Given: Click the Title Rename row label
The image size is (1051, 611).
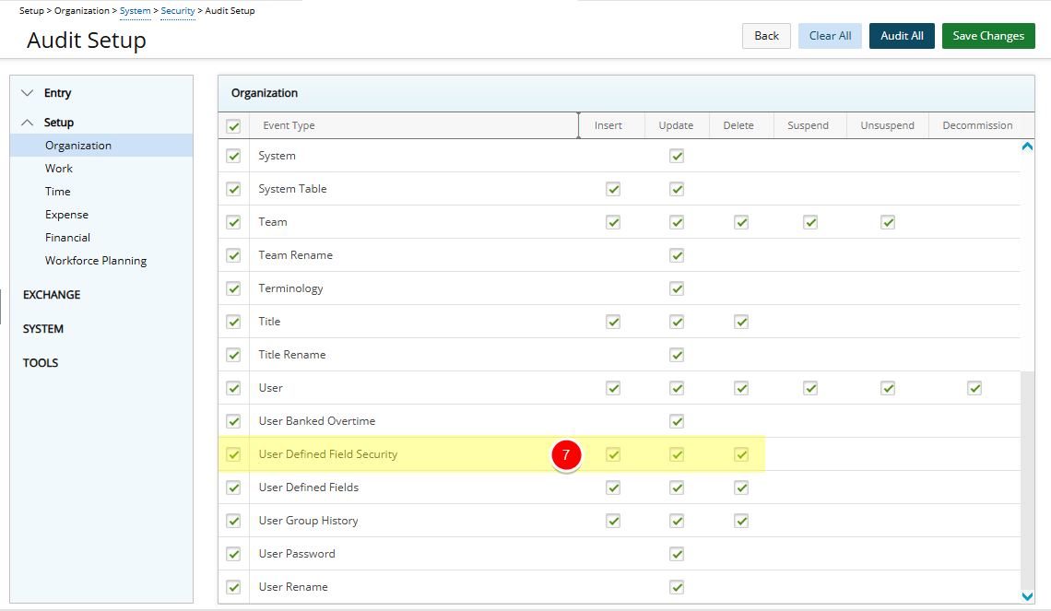Looking at the screenshot, I should pyautogui.click(x=292, y=355).
